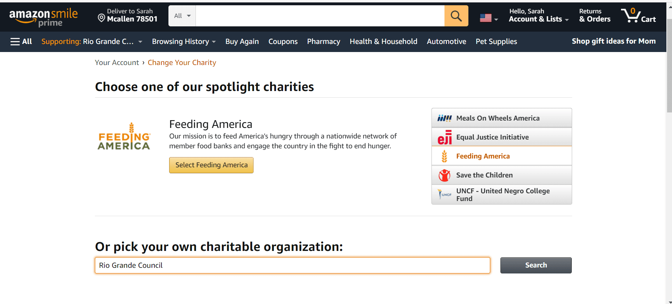Open the Your Account breadcrumb link

coord(117,63)
